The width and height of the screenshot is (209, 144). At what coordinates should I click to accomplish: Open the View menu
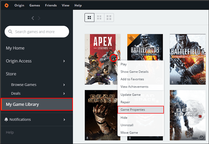point(66,5)
